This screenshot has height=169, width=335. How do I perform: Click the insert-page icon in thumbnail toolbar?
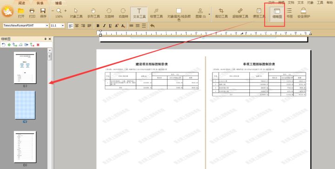[x=15, y=45]
